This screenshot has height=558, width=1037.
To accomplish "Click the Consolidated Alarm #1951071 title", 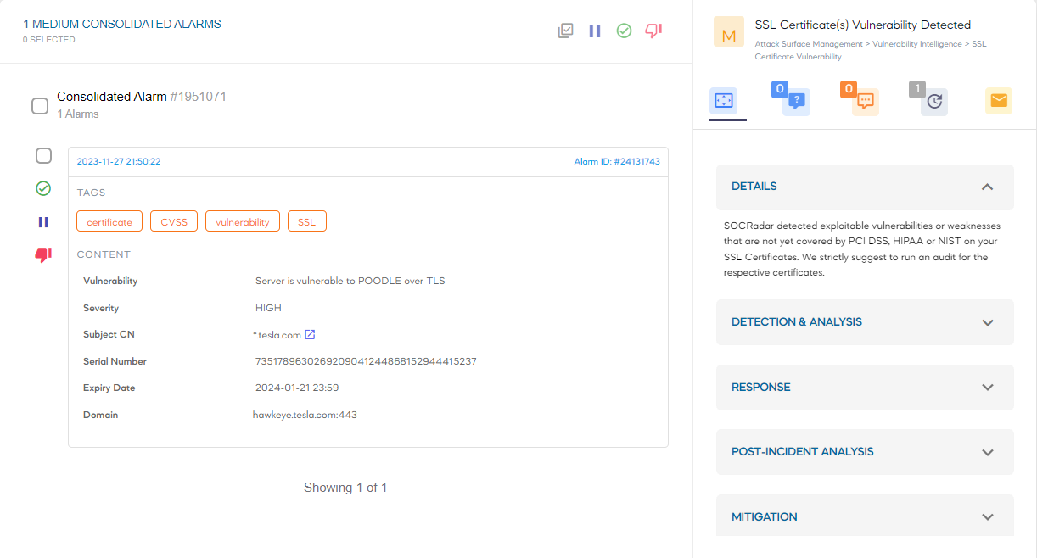I will [142, 97].
